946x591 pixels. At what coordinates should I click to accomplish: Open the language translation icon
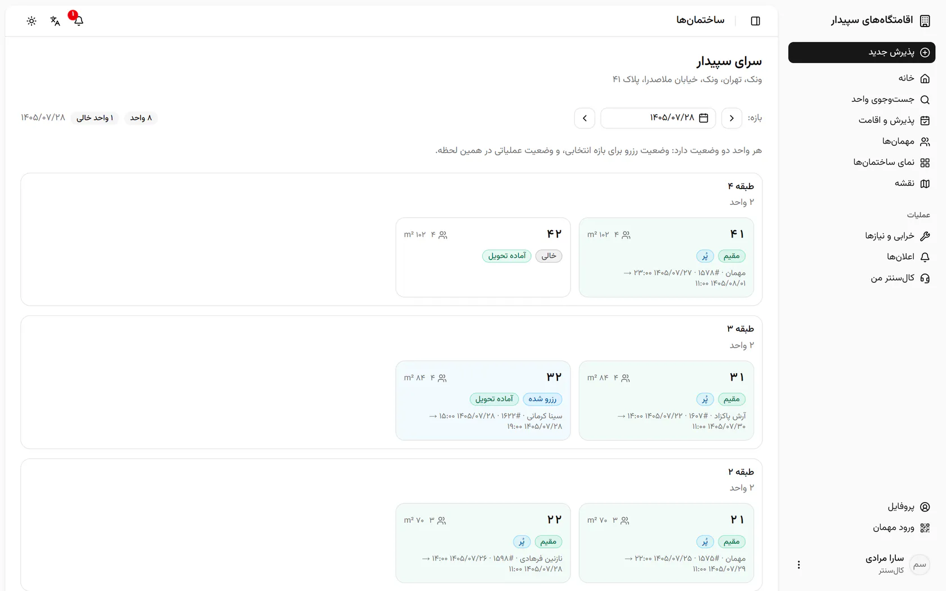point(55,21)
